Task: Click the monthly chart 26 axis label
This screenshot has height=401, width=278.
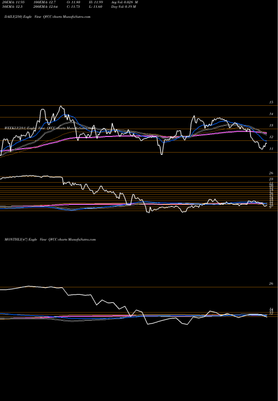Action: pyautogui.click(x=271, y=283)
